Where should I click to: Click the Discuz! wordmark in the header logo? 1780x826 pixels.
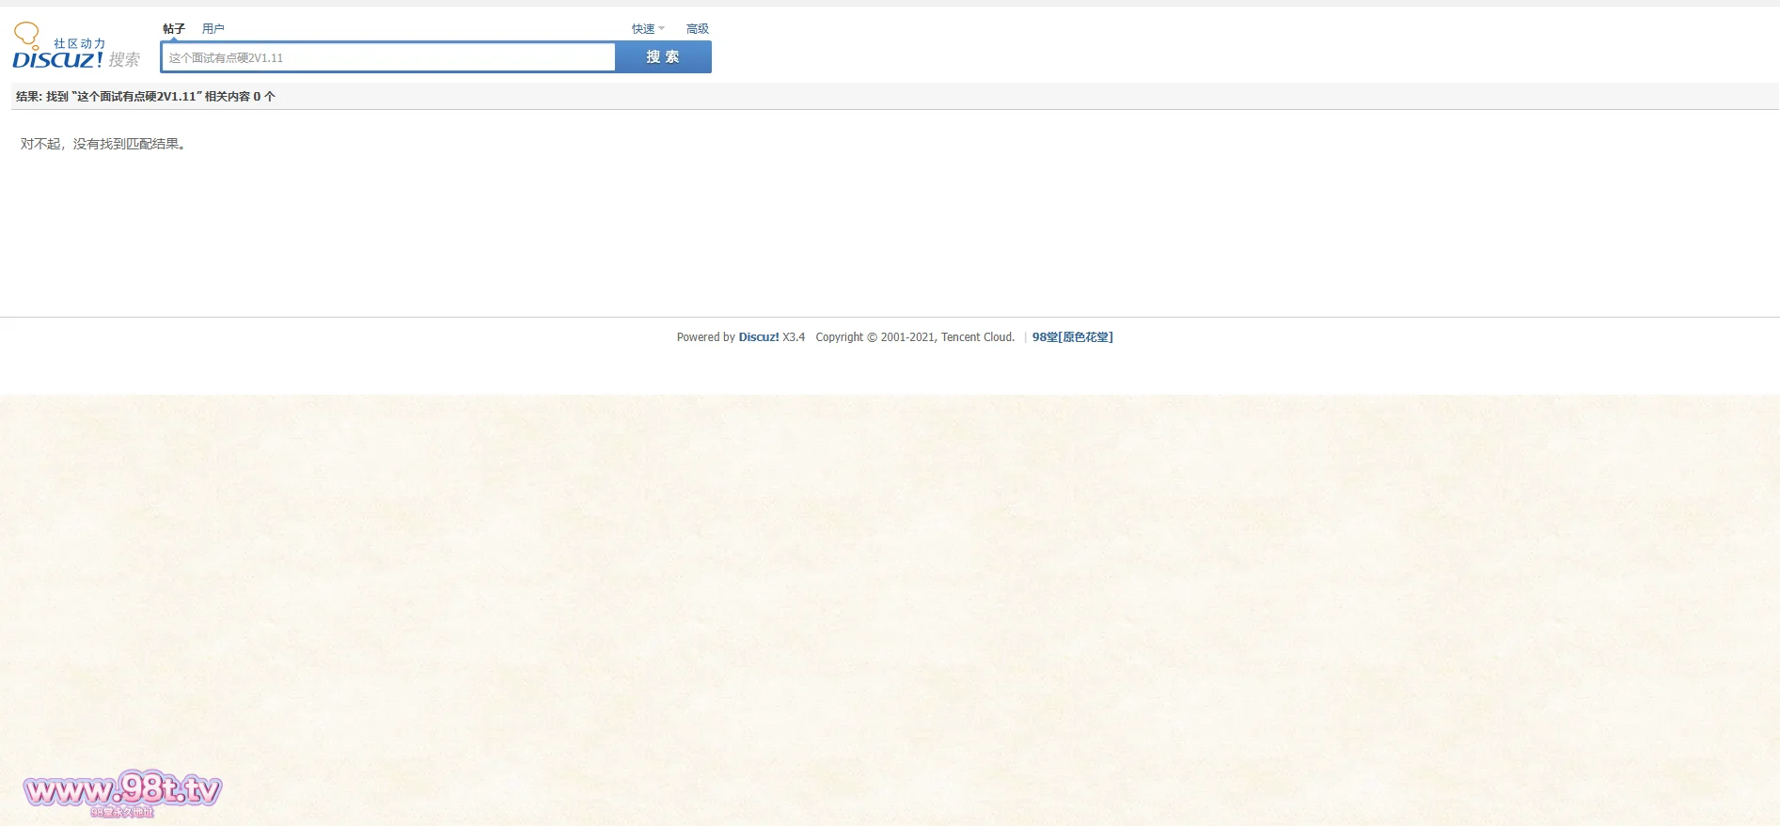[x=56, y=60]
